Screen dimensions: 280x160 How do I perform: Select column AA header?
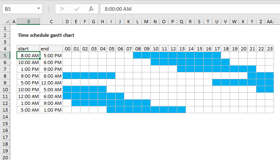pyautogui.click(x=270, y=22)
